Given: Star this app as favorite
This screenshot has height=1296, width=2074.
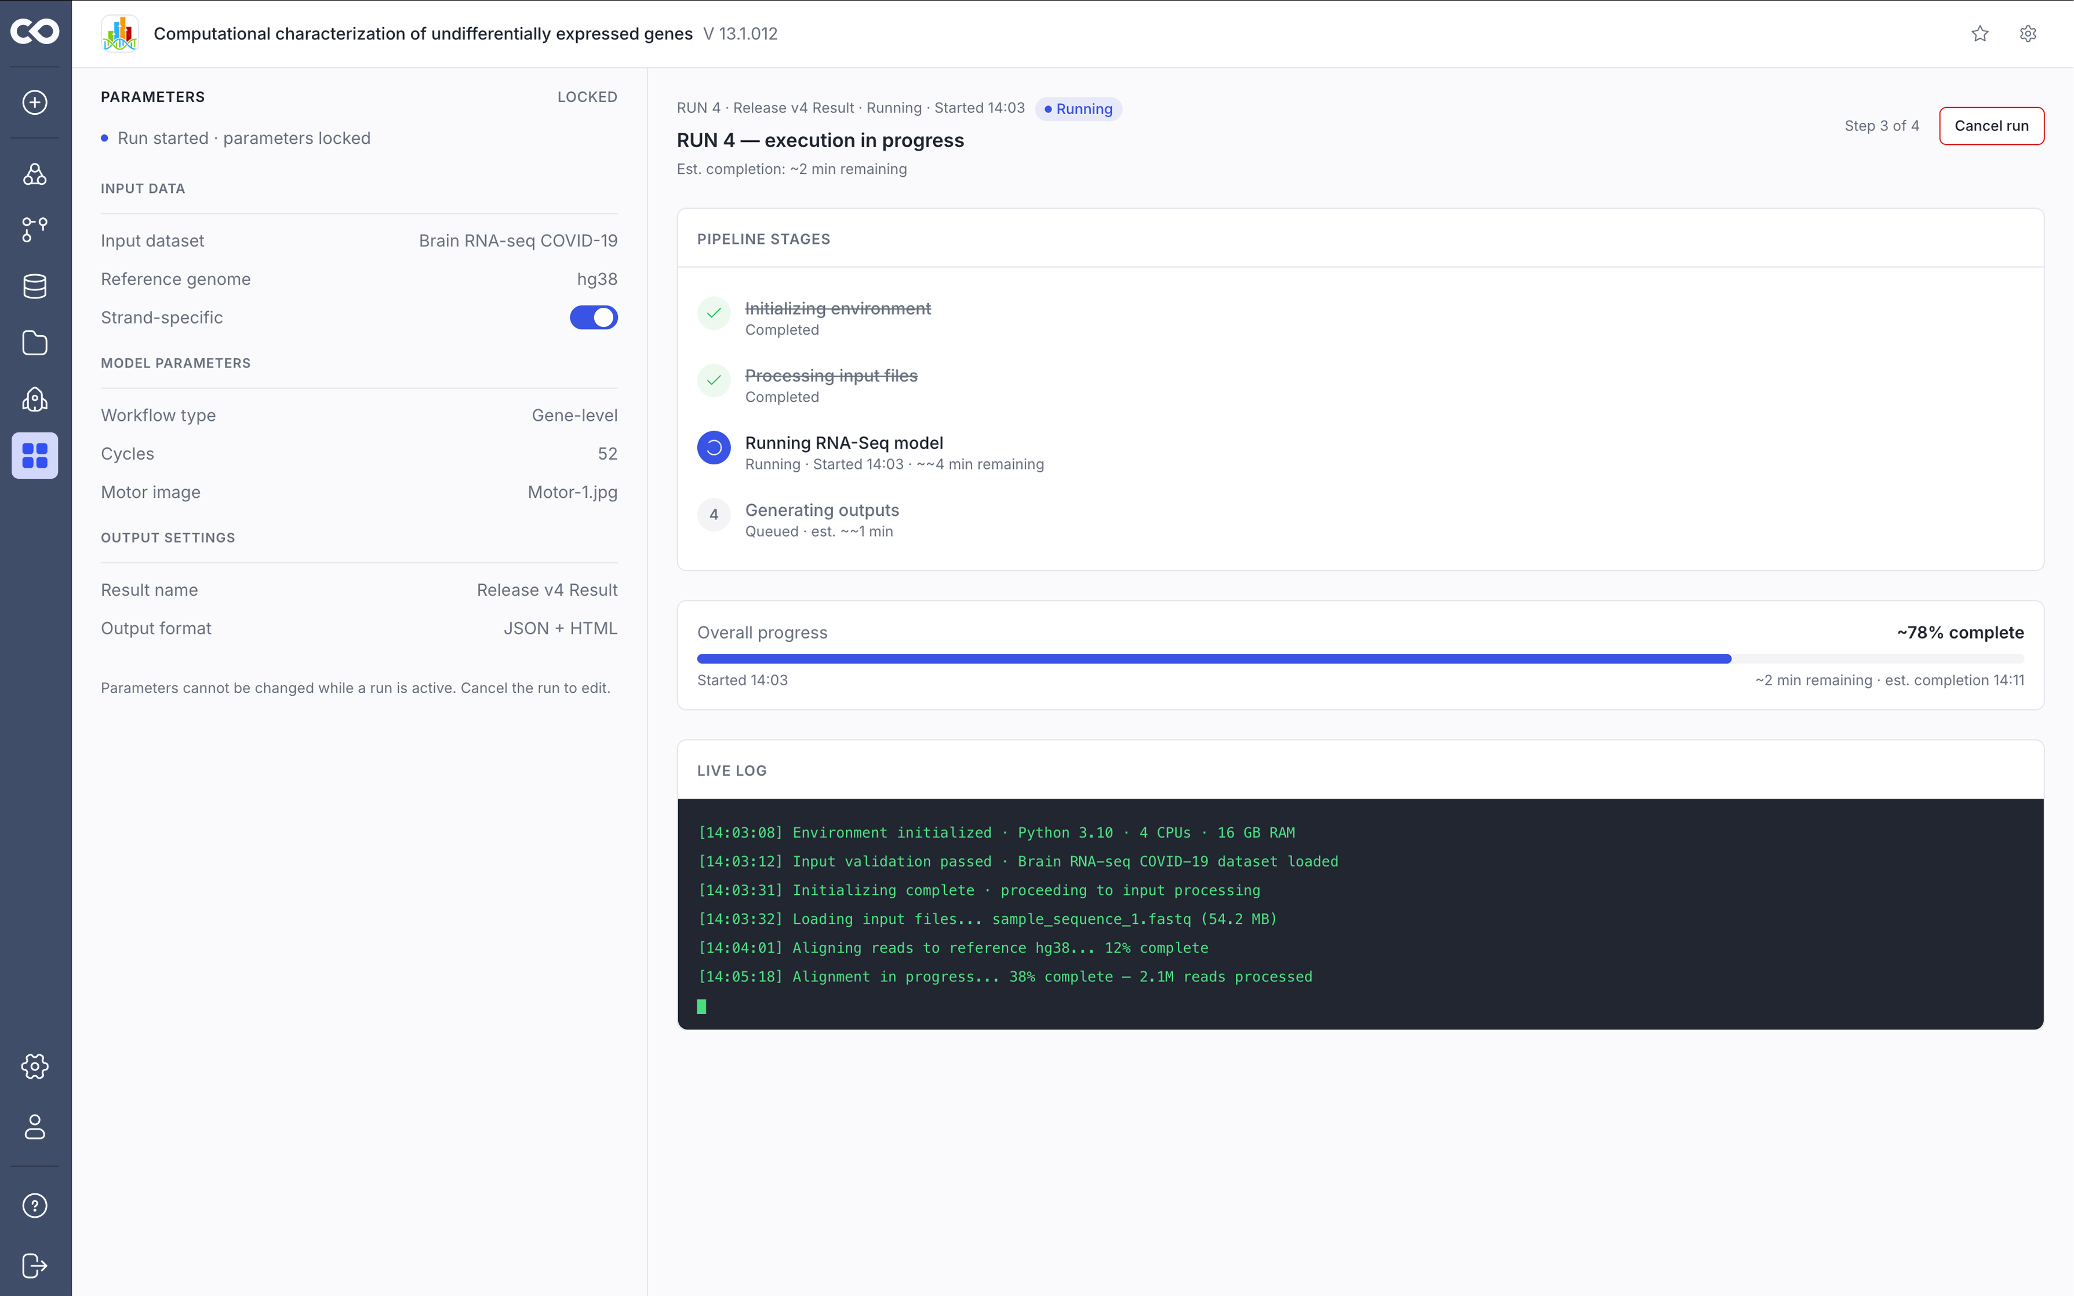Looking at the screenshot, I should point(1980,34).
